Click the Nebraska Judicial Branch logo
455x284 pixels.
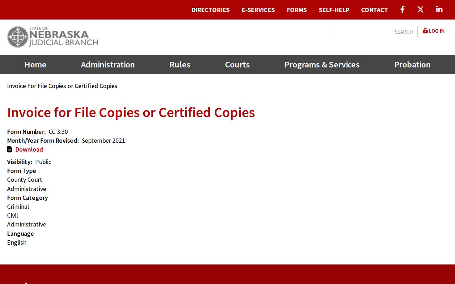click(53, 37)
